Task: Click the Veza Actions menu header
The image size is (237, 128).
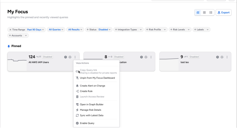Action: (82, 63)
